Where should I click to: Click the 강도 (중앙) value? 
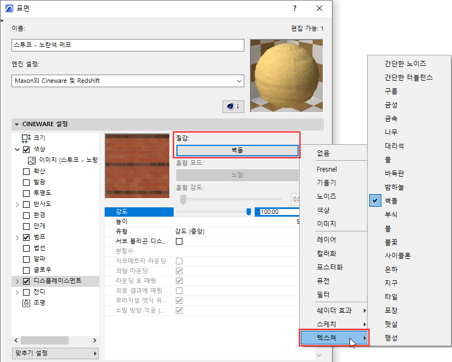point(190,231)
